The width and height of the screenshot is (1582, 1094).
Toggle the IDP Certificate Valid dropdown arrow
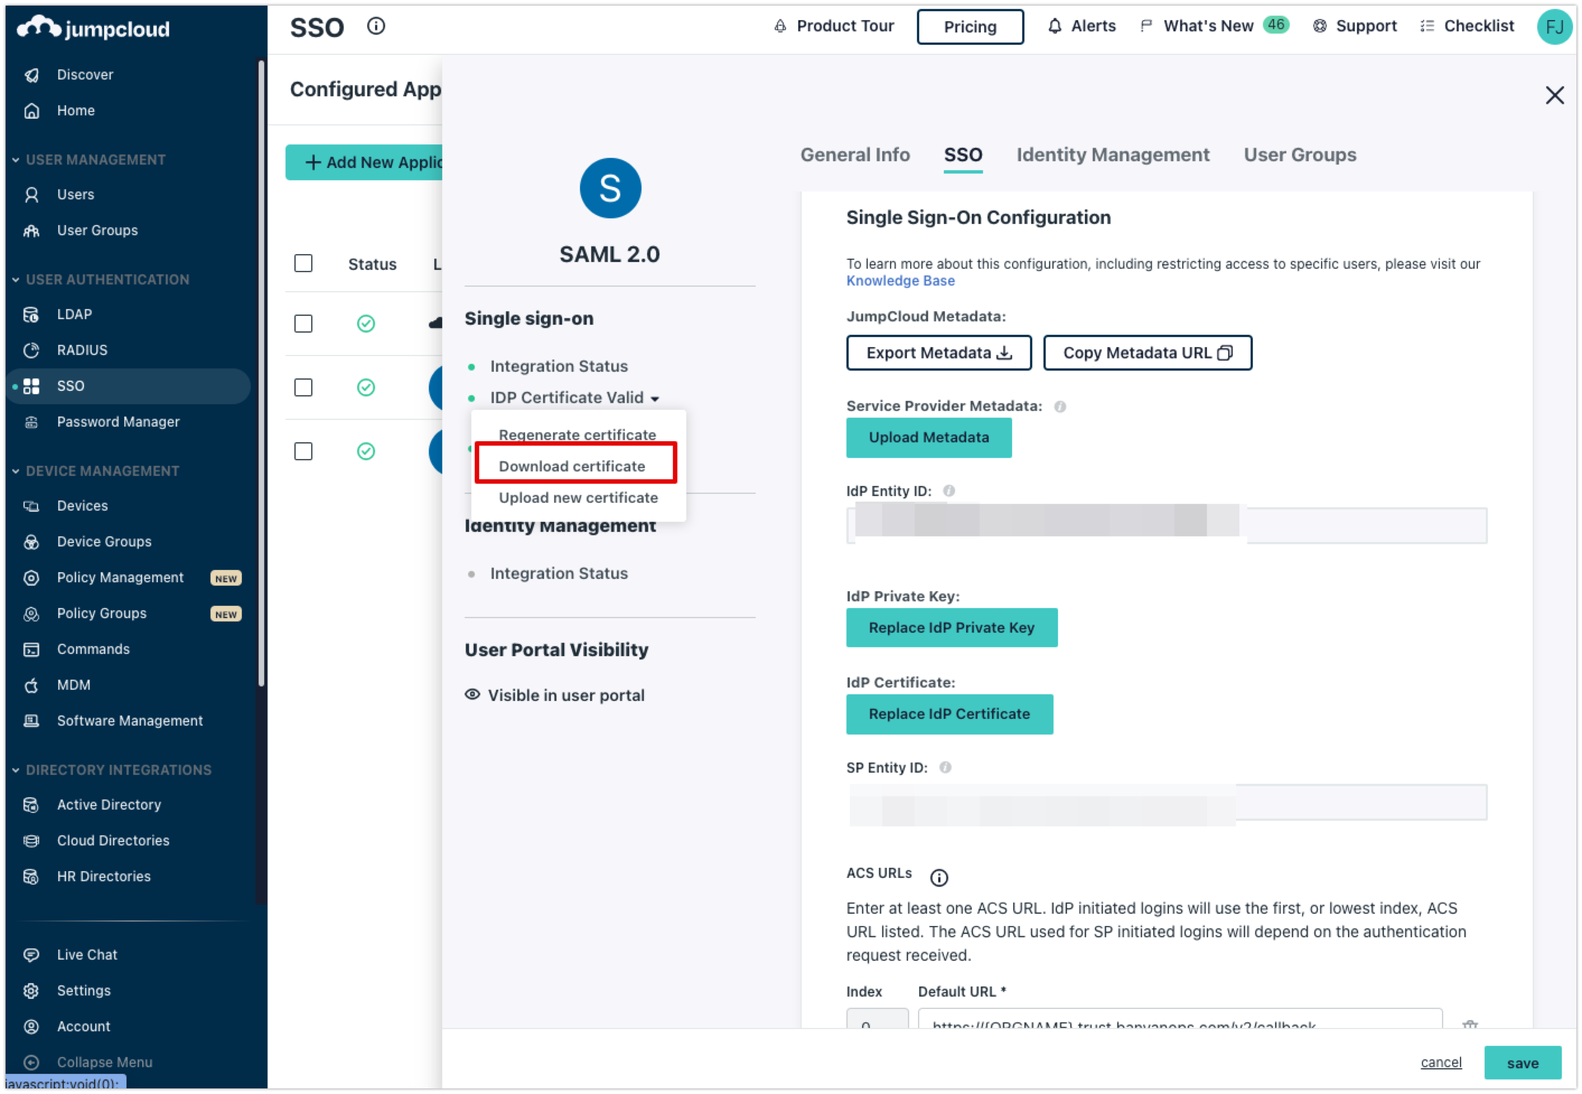click(656, 399)
